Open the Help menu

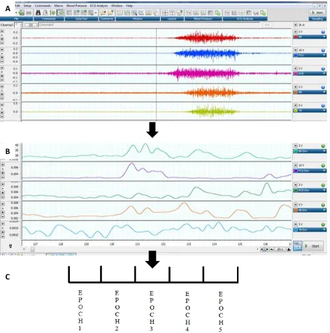[x=129, y=6]
